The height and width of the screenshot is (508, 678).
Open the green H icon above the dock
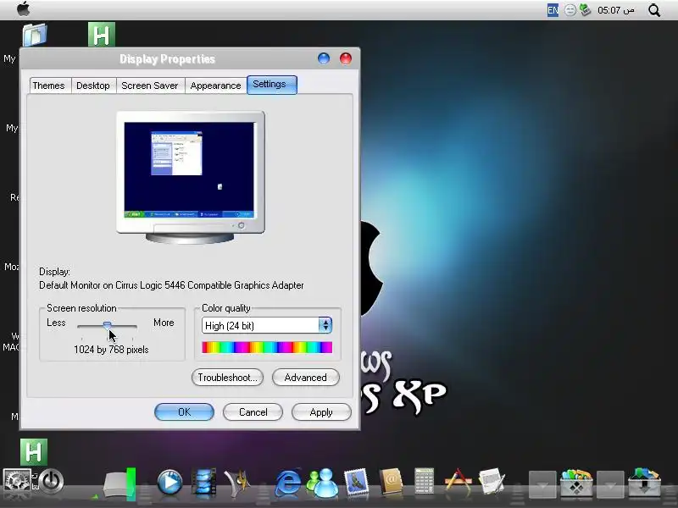coord(34,451)
